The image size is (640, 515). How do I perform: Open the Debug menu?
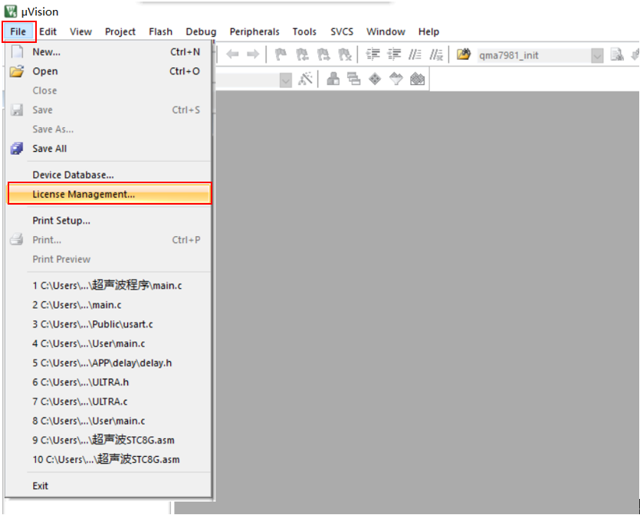[x=201, y=32]
